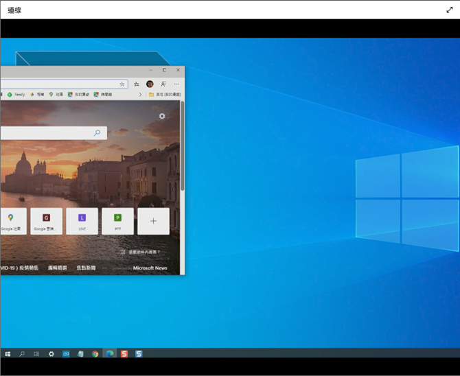Open the Edge settings and more menu

coord(176,84)
